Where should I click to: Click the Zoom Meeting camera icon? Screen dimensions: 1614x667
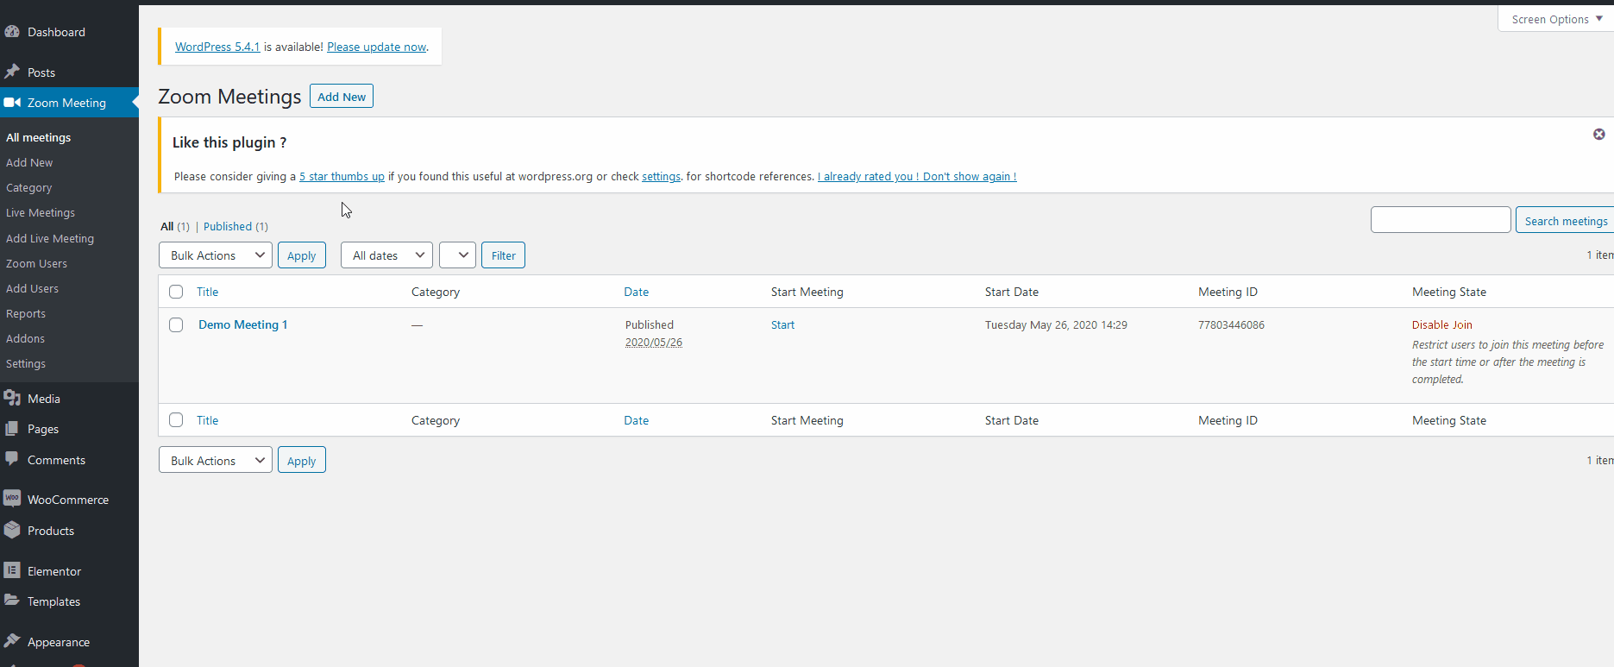(x=12, y=103)
